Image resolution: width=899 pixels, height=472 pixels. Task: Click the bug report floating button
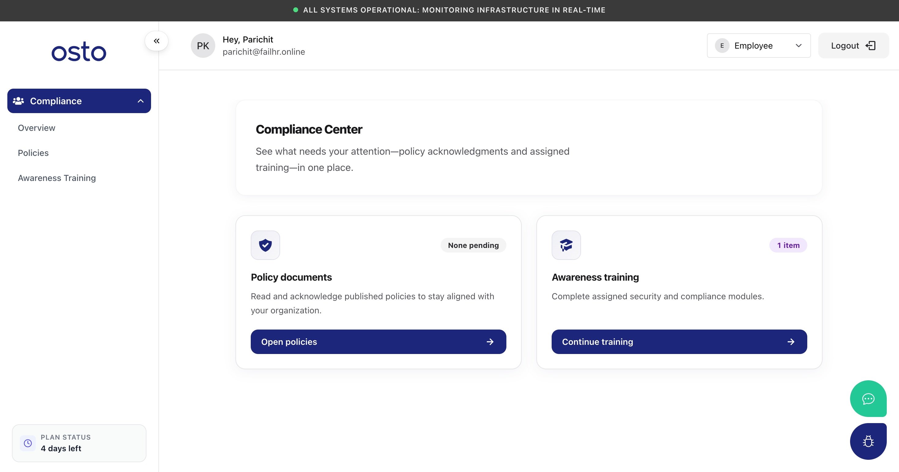click(868, 441)
